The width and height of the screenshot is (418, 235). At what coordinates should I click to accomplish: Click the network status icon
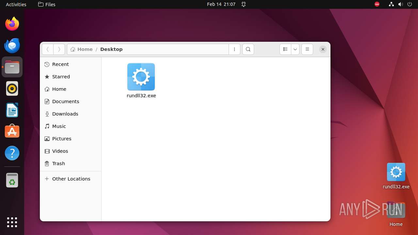(391, 4)
